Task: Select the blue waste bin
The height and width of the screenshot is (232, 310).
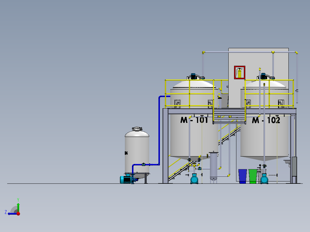Action: click(243, 176)
